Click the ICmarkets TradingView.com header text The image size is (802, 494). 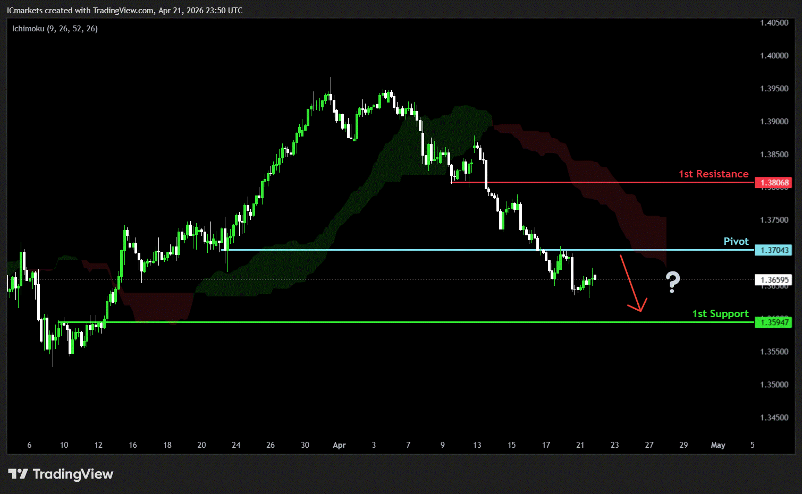coord(124,11)
